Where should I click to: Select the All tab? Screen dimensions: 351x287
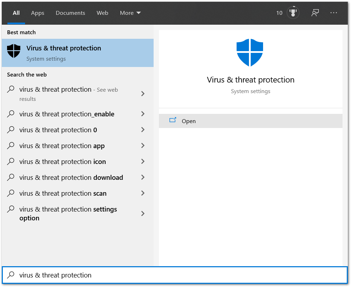[16, 13]
